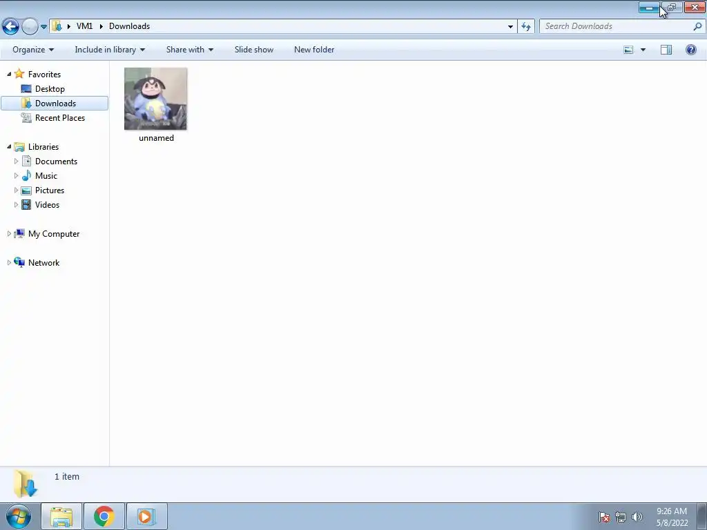Image resolution: width=707 pixels, height=530 pixels.
Task: Select My Computer in navigation pane
Action: [54, 233]
